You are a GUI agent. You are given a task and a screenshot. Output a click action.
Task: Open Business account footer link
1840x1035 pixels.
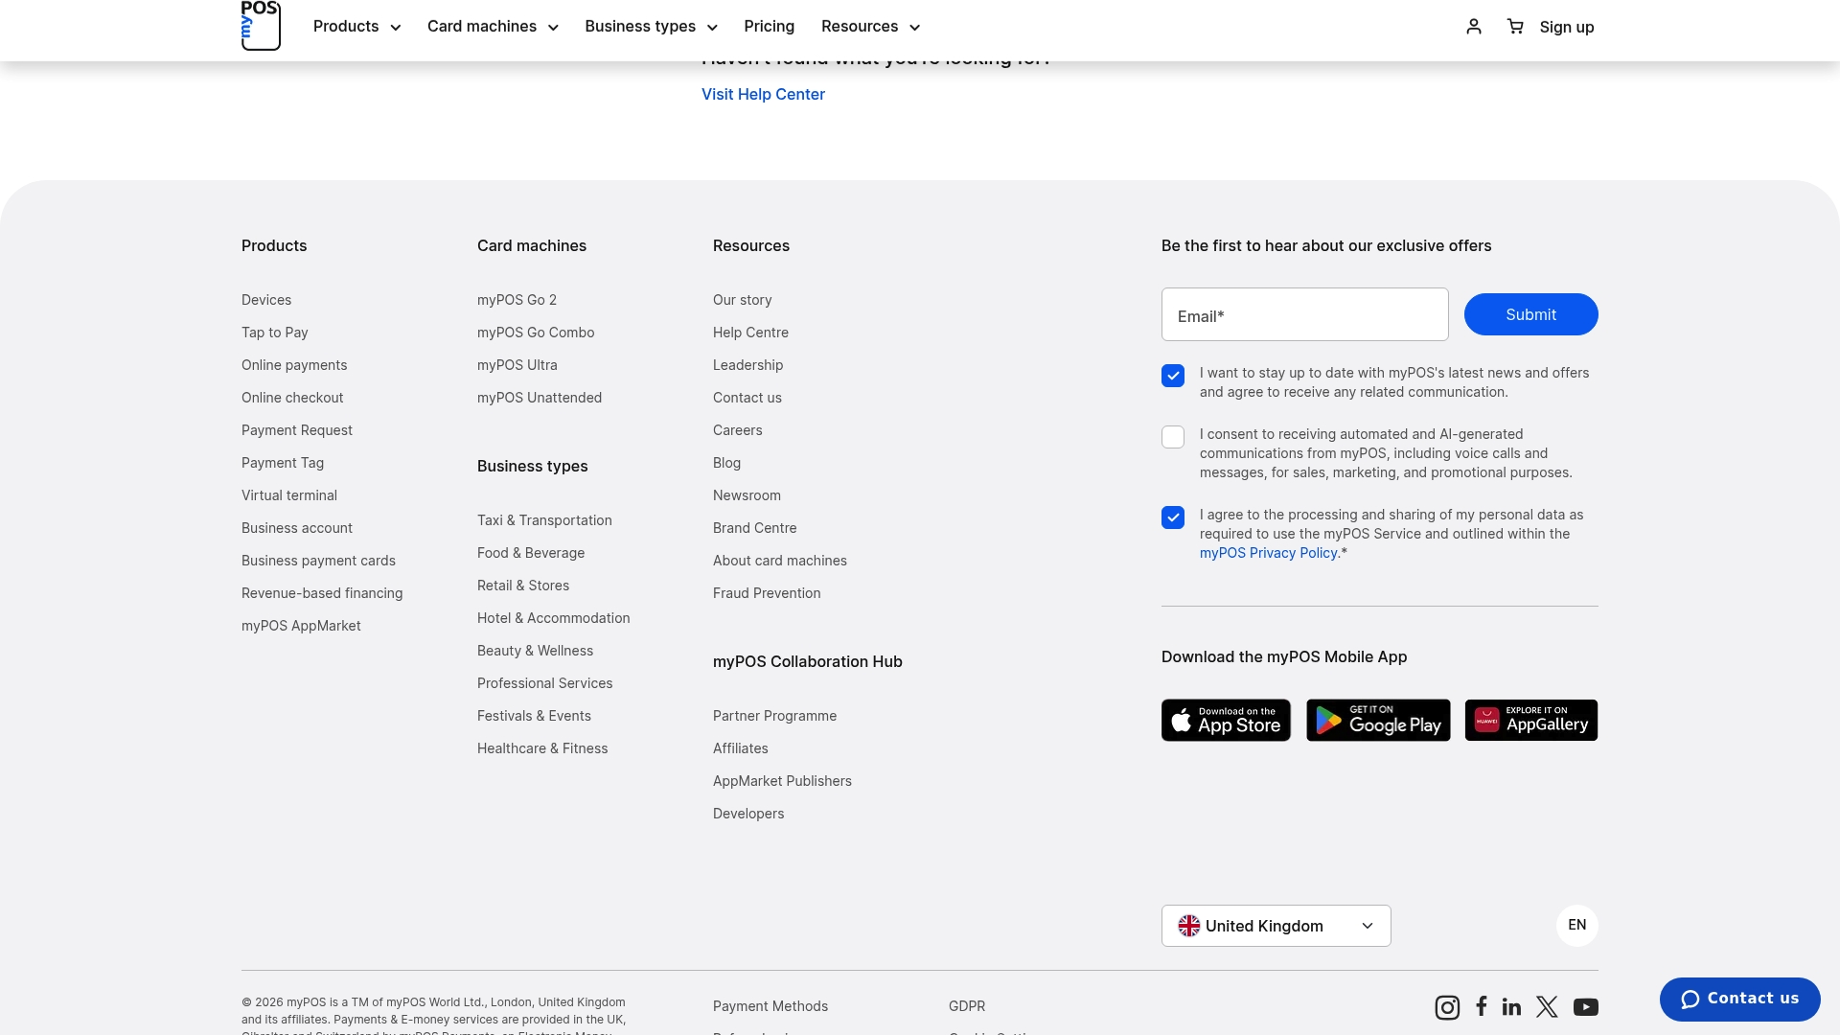(x=297, y=528)
